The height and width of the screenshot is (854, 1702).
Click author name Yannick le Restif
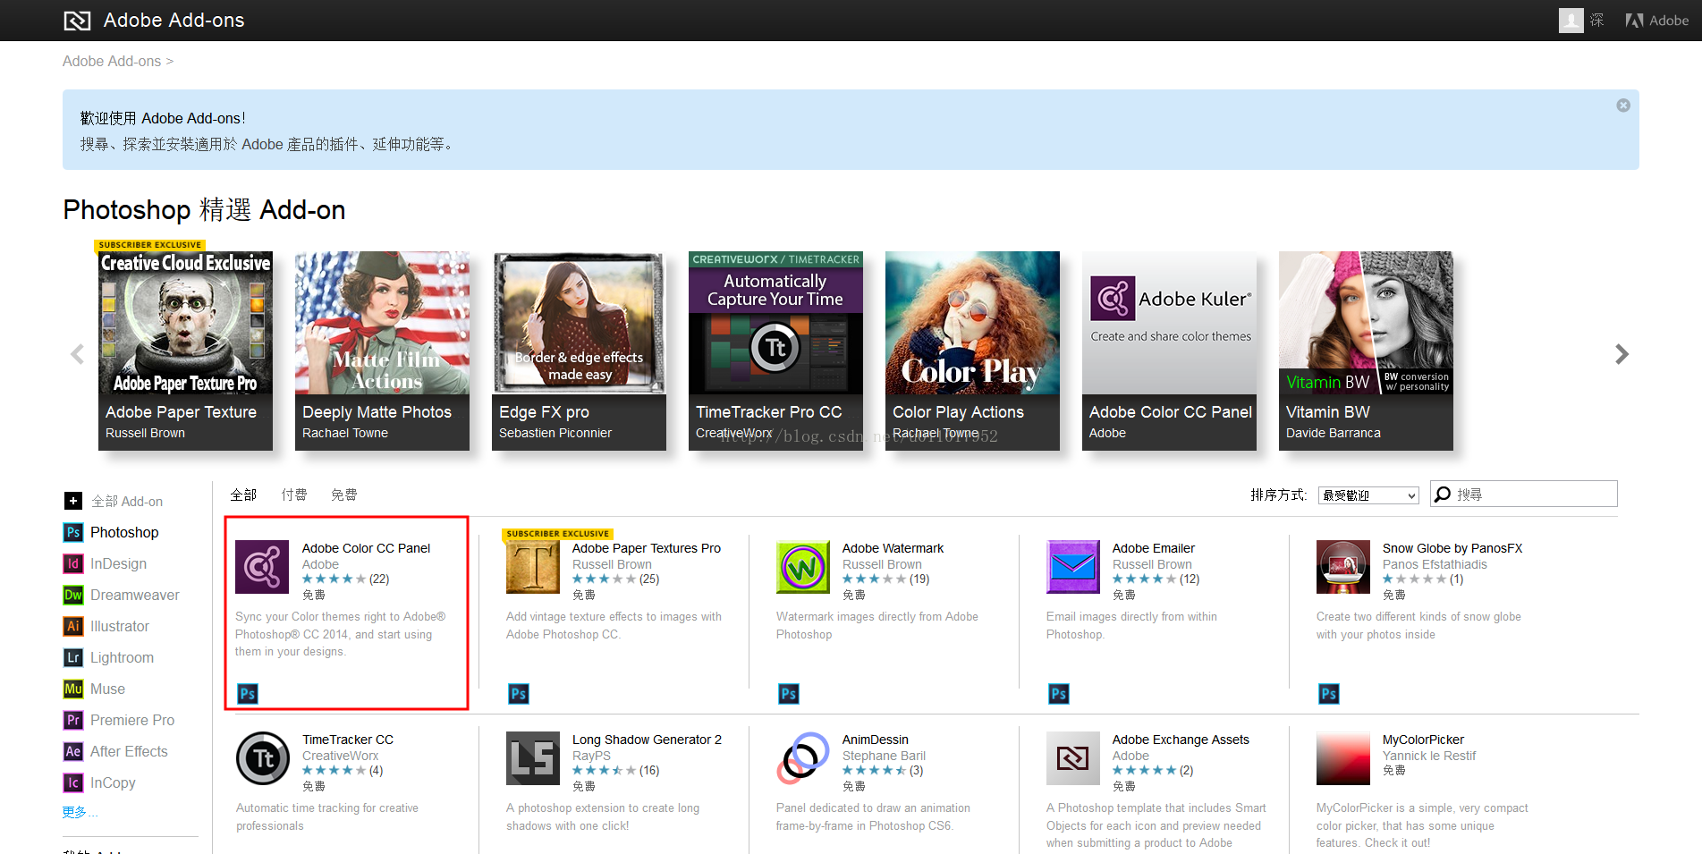pos(1429,756)
